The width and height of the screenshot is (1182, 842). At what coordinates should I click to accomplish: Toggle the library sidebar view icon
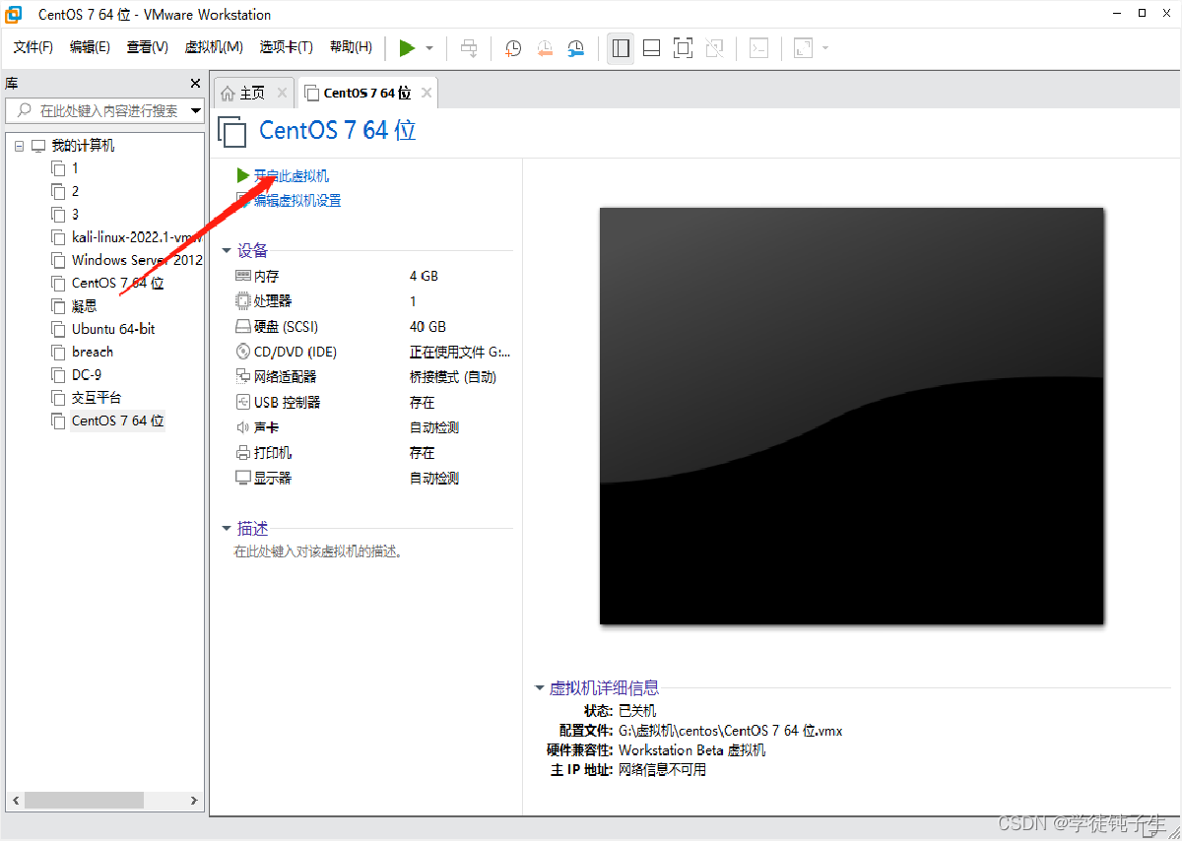620,47
